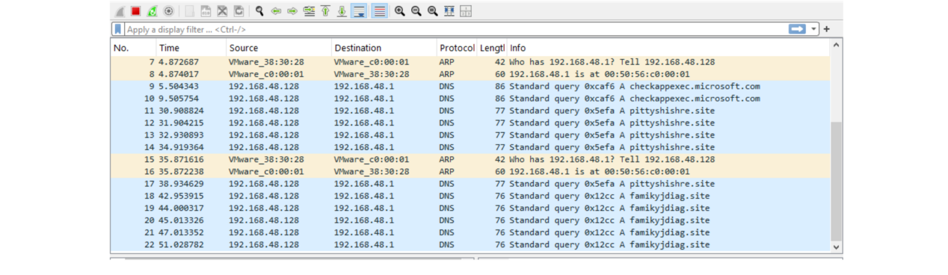Open display filter history dropdown
948x275 pixels.
coord(814,29)
